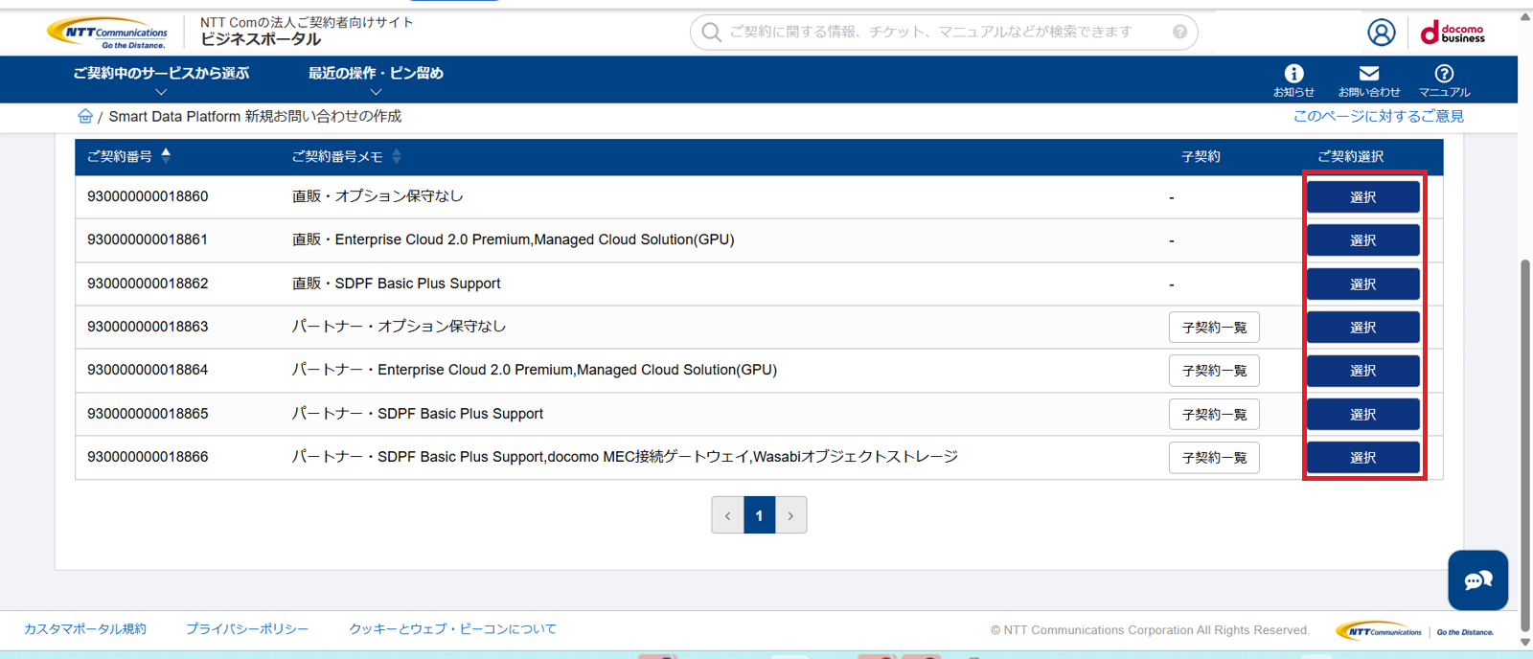Expand ご契約中のサービスから選ぶ menu
The image size is (1533, 659).
pos(161,80)
